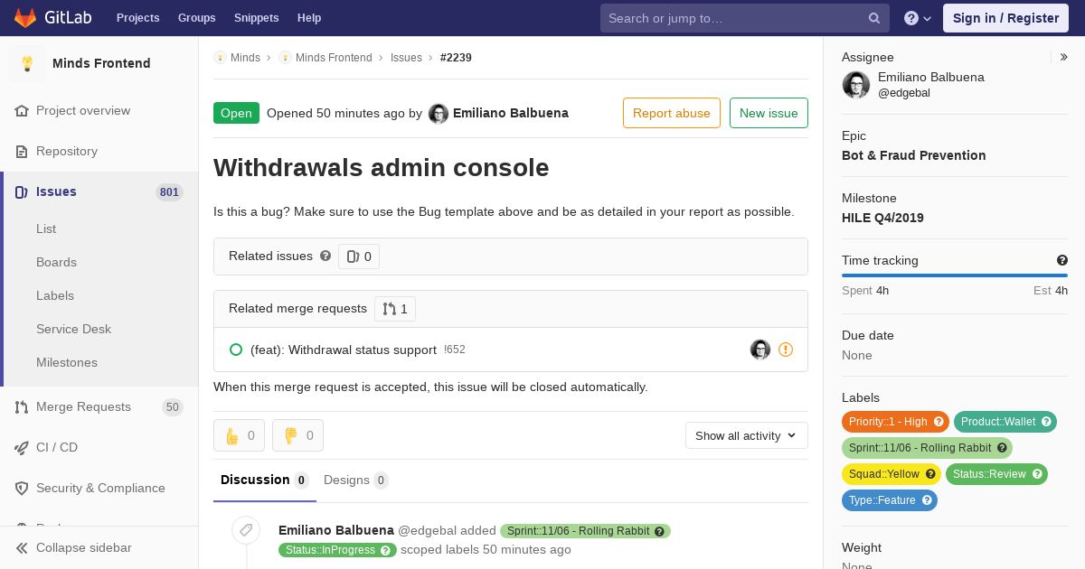Open the Help menu item
Viewport: 1085px width, 569px height.
tap(309, 18)
